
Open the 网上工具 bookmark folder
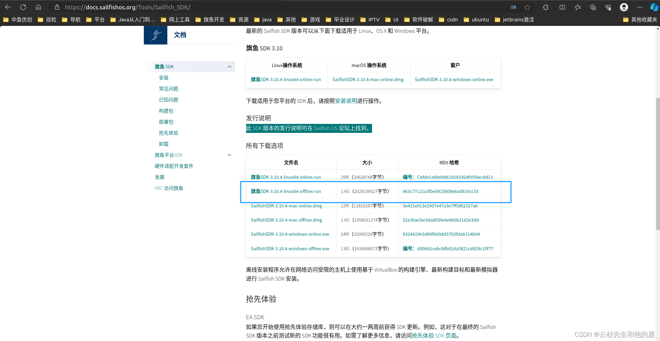click(x=175, y=20)
